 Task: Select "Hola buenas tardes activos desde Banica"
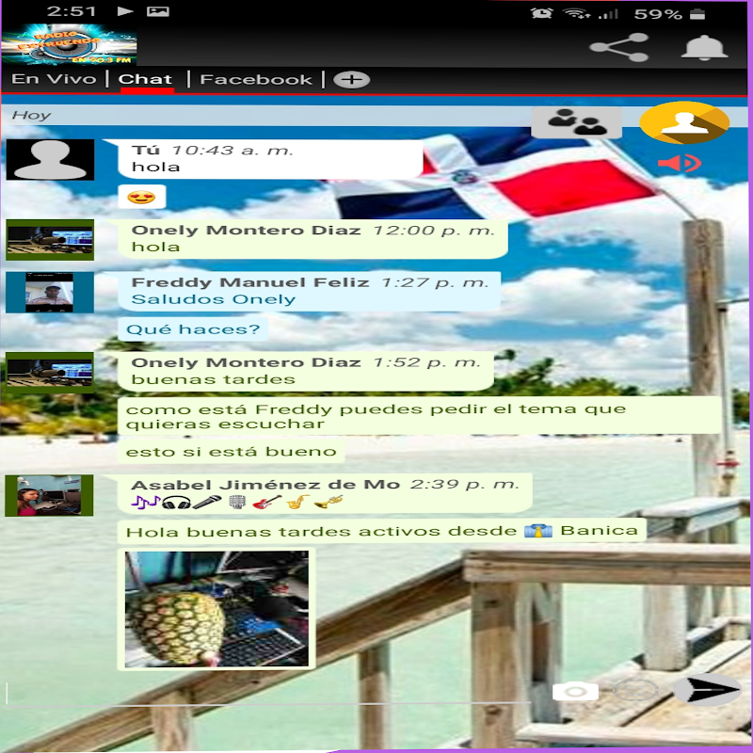coord(382,531)
